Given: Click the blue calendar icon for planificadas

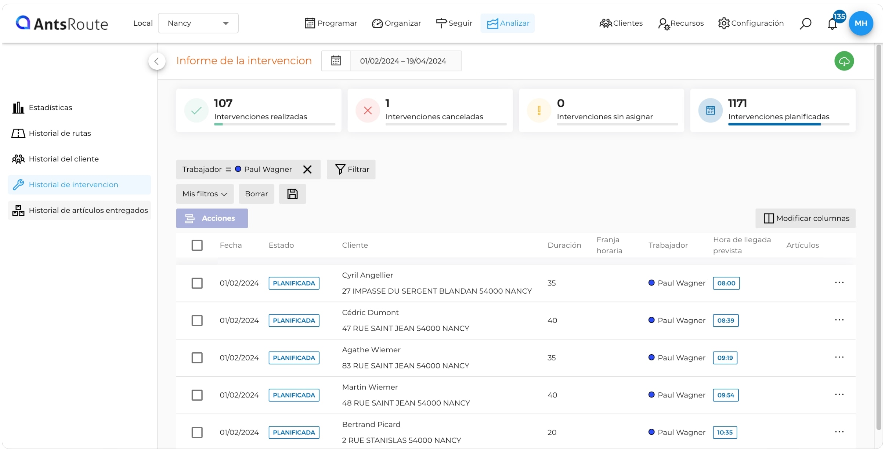Looking at the screenshot, I should [710, 110].
